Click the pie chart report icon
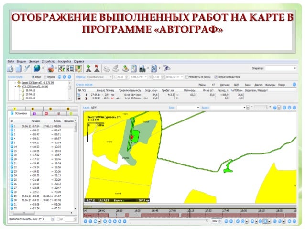Viewport: 305px width, 229px height. pyautogui.click(x=51, y=68)
